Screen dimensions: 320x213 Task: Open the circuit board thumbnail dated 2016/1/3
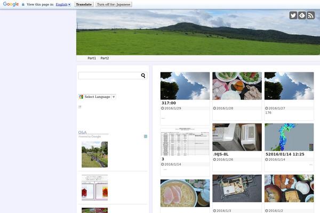pyautogui.click(x=237, y=189)
